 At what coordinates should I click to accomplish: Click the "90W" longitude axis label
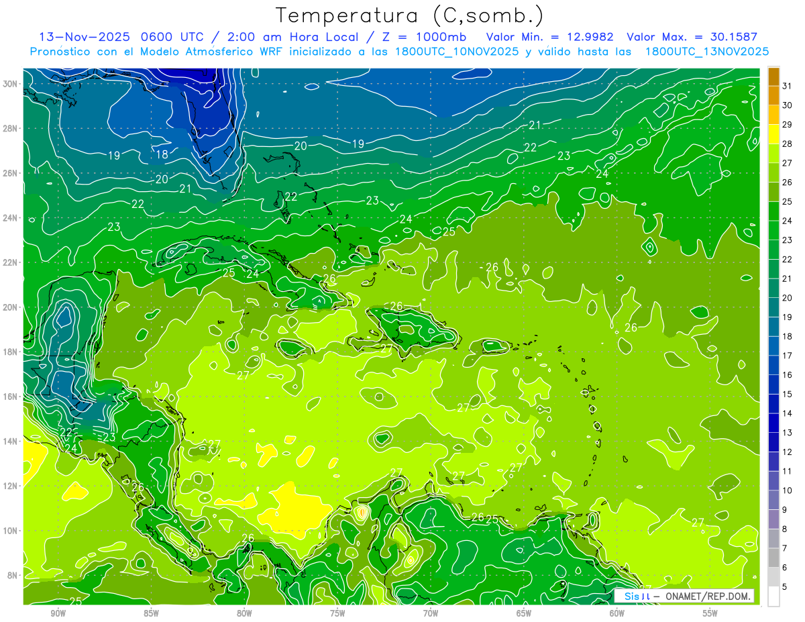(x=58, y=613)
